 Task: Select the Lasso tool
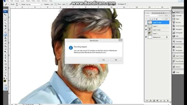(5, 20)
